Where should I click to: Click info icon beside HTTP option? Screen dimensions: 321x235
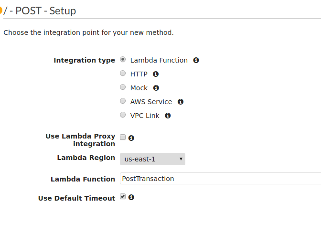156,74
